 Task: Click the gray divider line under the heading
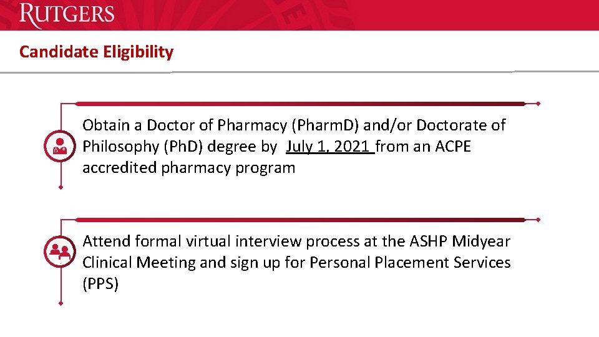point(299,71)
